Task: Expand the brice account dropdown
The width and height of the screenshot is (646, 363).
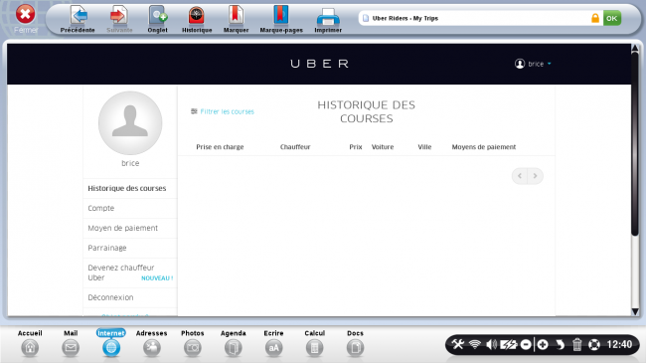Action: pyautogui.click(x=533, y=64)
